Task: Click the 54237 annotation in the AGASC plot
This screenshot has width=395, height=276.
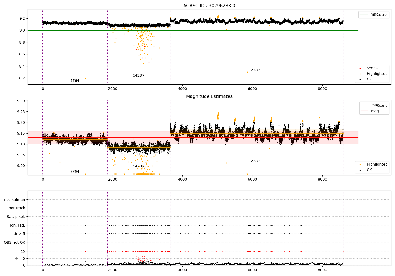Action: [139, 76]
